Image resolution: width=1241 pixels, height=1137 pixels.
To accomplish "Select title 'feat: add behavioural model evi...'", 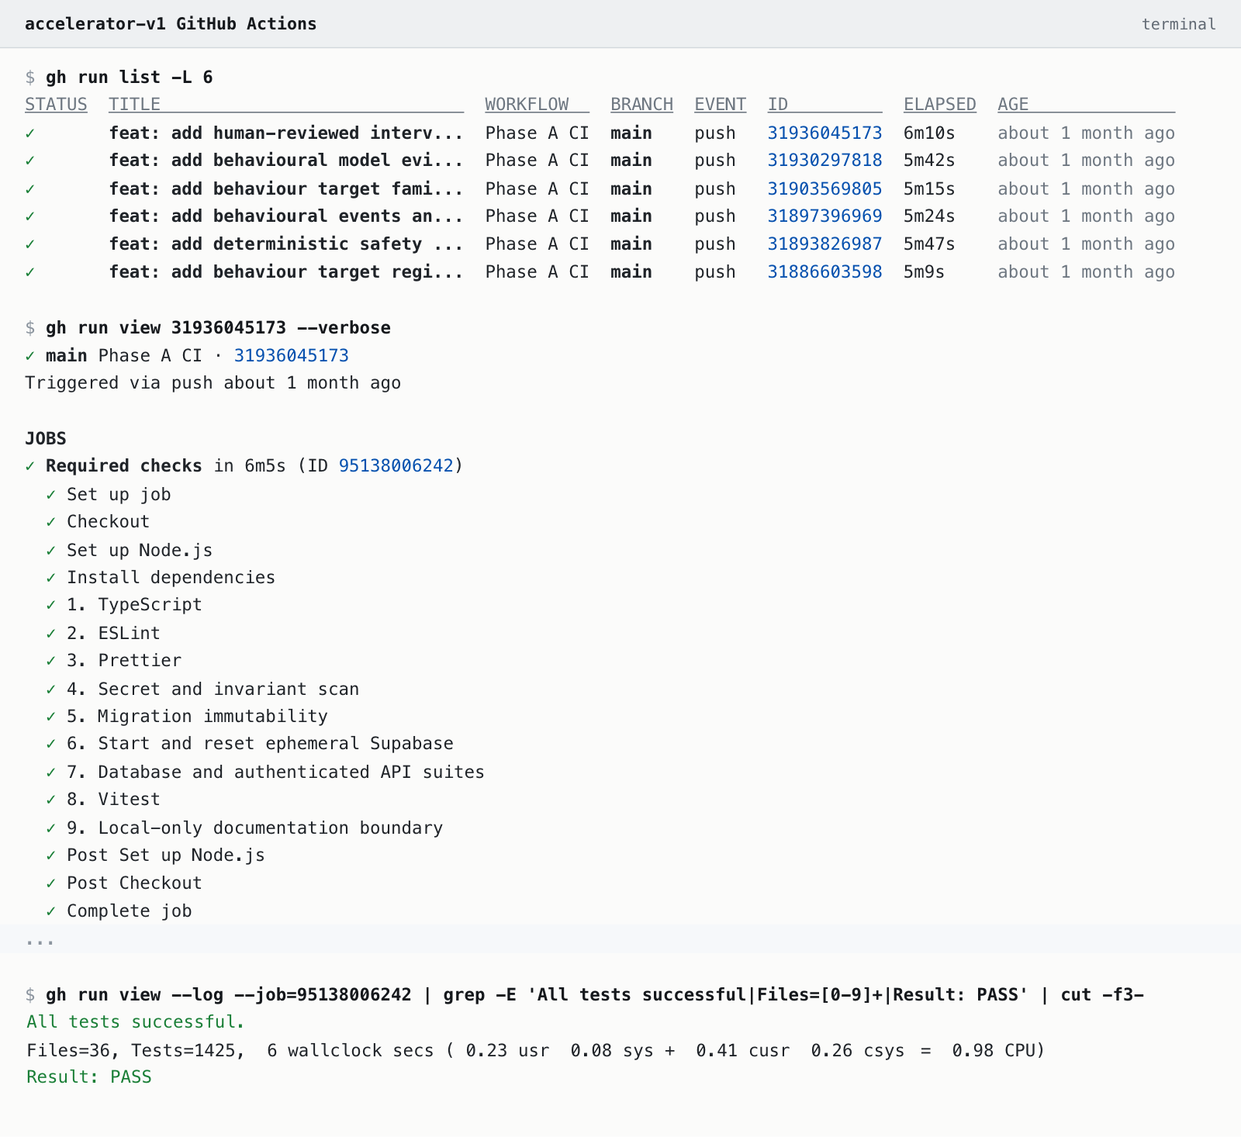I will point(286,161).
